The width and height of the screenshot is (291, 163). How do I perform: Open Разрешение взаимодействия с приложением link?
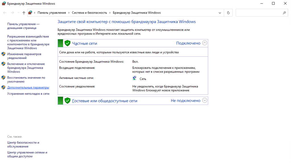pyautogui.click(x=28, y=42)
